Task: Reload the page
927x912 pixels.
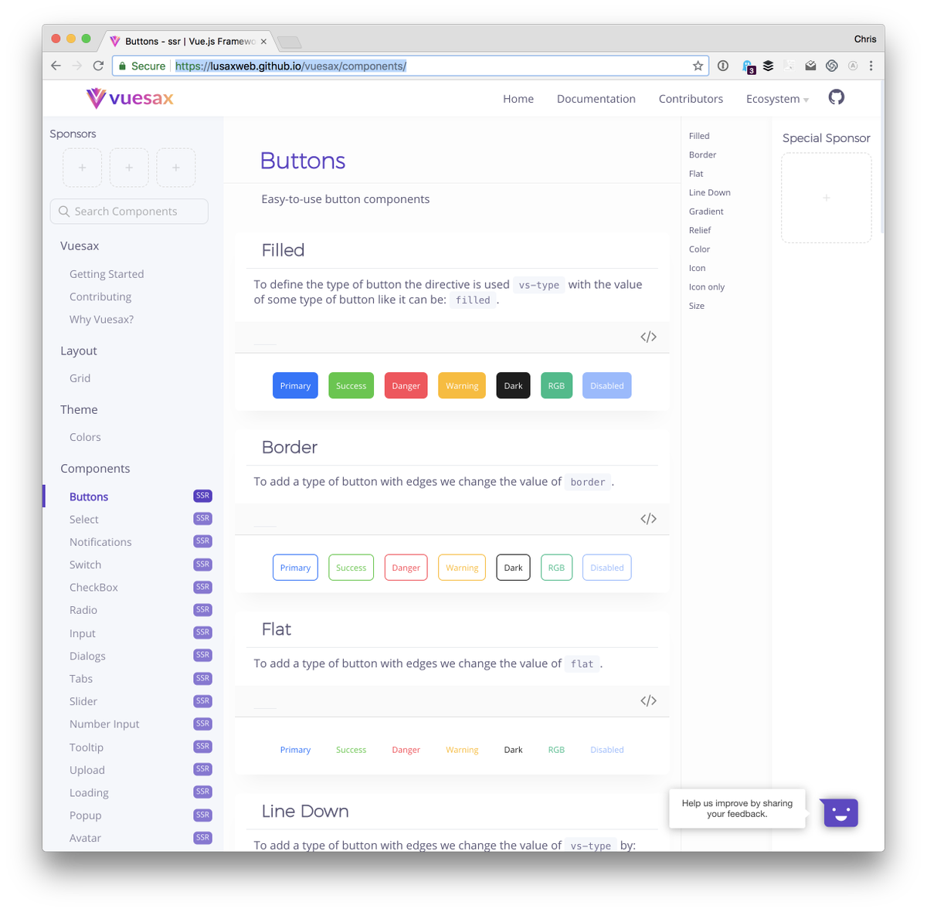Action: coord(98,66)
